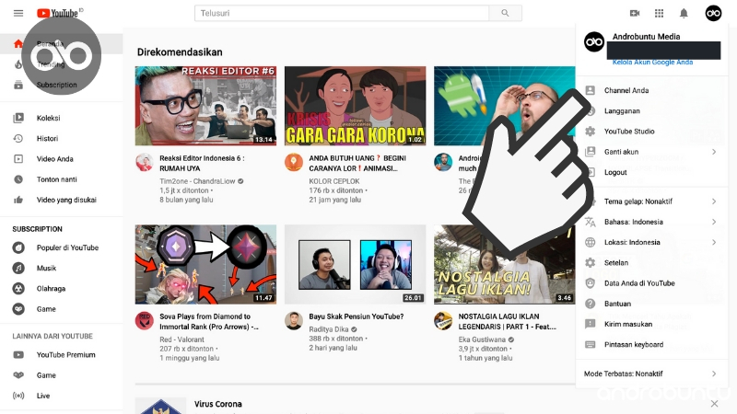This screenshot has height=414, width=737.
Task: Click the Populer di YouTube channel icon
Action: (x=18, y=247)
